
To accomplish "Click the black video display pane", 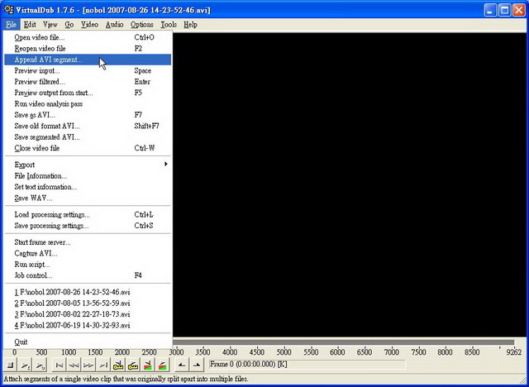I will coord(350,185).
